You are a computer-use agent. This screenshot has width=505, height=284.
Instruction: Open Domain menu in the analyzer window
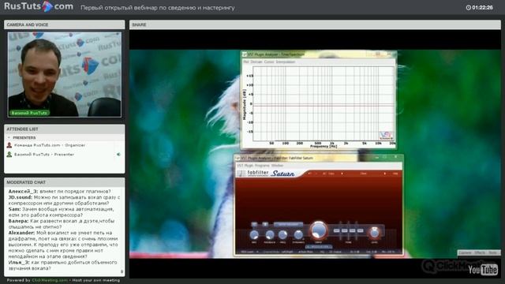[x=256, y=62]
